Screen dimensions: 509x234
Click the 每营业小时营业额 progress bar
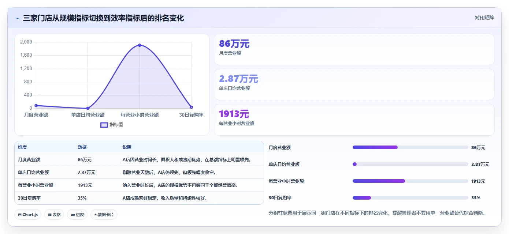click(410, 181)
